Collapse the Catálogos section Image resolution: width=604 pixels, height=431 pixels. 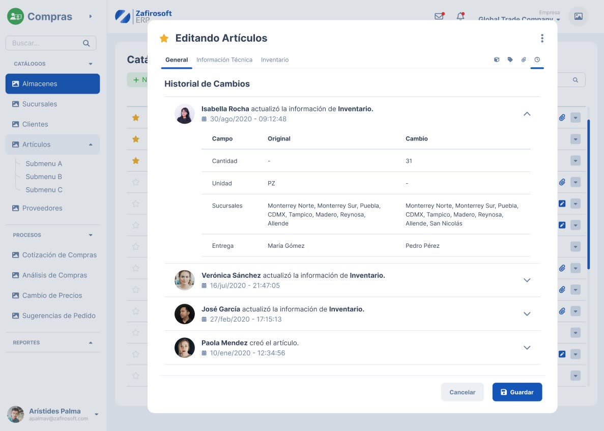tap(91, 64)
